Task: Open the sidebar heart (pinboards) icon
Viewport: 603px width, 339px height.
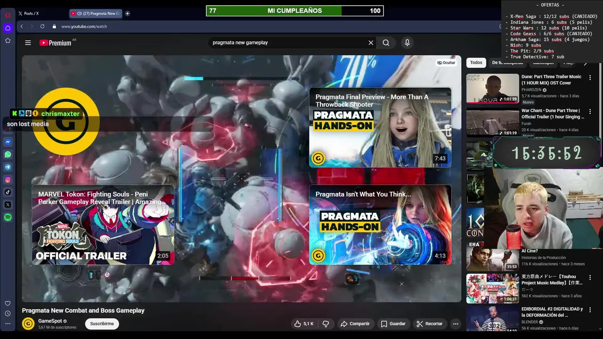Action: click(8, 303)
